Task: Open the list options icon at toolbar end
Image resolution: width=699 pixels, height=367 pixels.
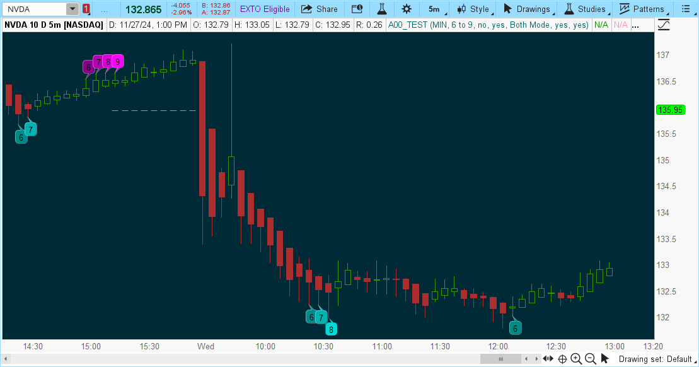Action: pyautogui.click(x=686, y=9)
